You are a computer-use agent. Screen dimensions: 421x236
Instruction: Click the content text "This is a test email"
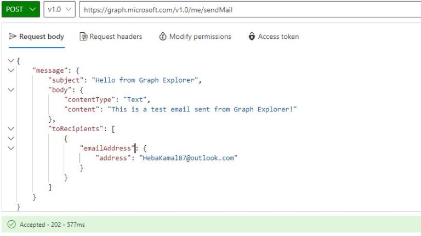click(202, 109)
